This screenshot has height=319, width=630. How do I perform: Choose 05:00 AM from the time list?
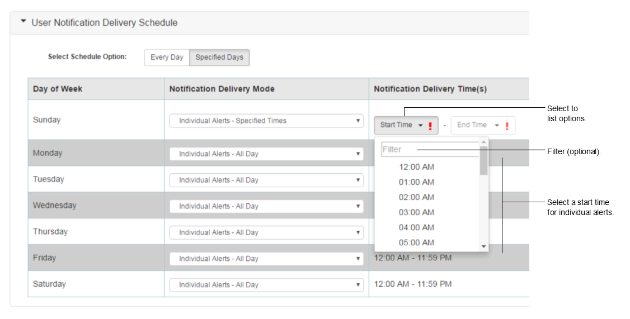[x=416, y=243]
